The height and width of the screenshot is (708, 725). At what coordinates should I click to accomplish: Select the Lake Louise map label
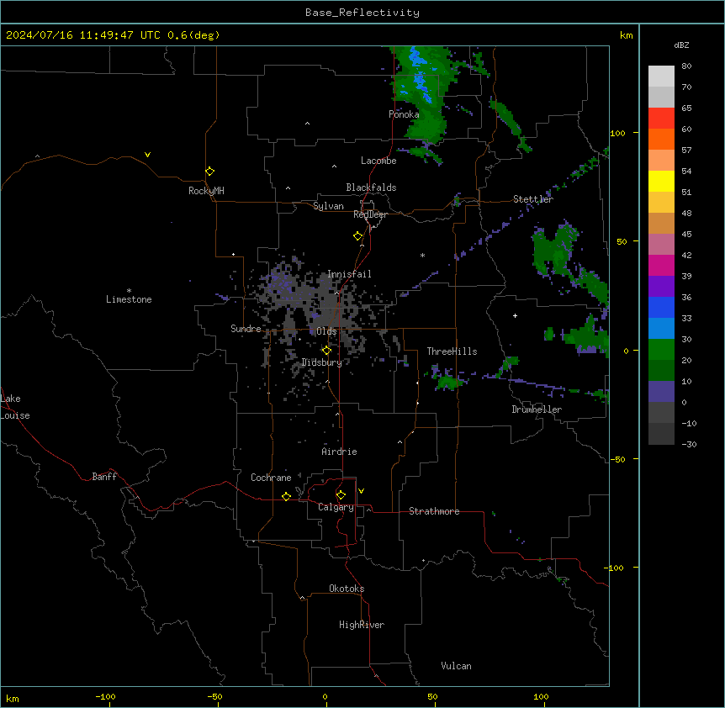tap(15, 407)
